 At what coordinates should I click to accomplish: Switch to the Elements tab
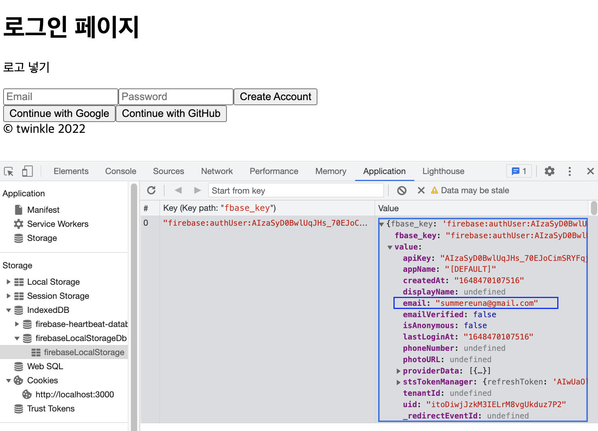point(71,171)
